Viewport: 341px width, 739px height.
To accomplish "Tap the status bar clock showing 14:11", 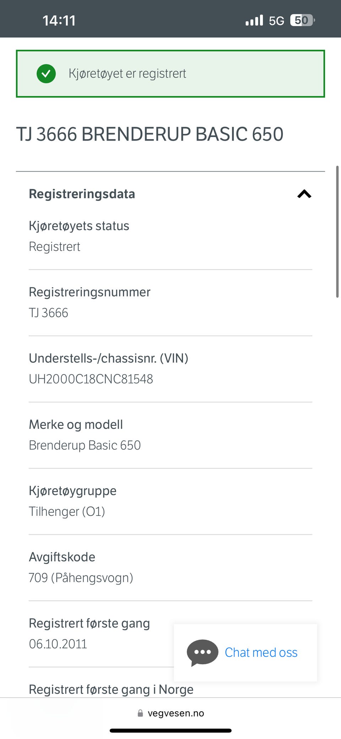I will [59, 21].
